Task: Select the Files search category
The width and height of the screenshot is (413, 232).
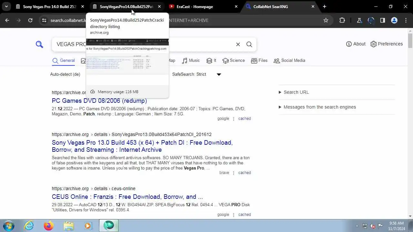Action: pos(259,61)
